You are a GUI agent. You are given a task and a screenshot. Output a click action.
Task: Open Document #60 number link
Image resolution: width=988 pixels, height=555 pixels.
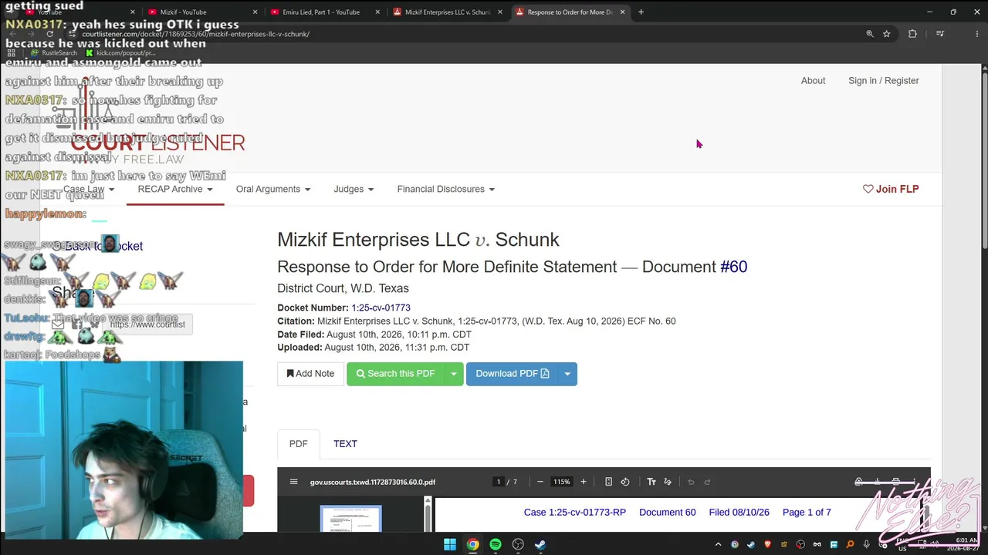click(733, 267)
